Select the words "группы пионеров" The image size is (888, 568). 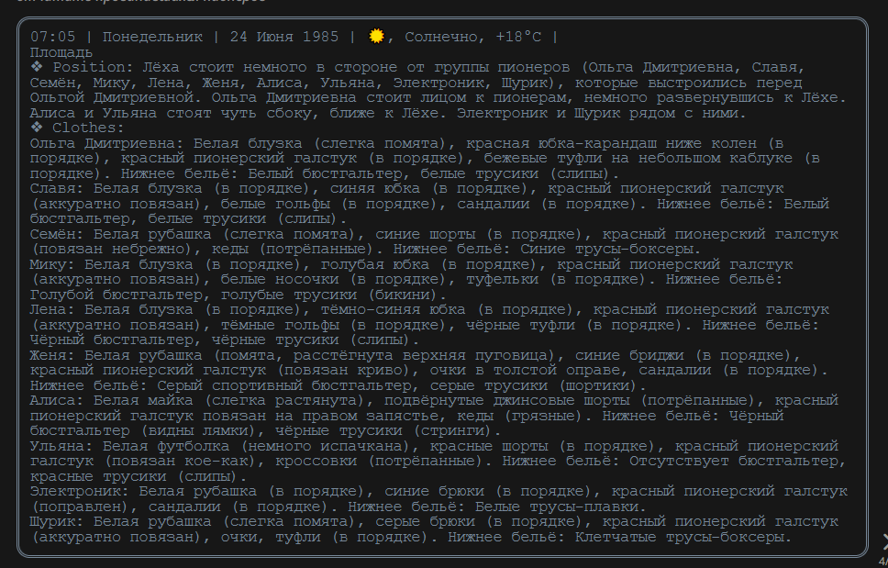502,67
